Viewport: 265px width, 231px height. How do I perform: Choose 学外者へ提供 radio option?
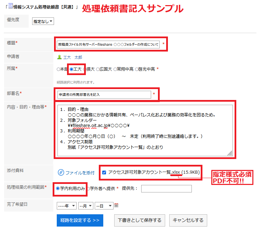pos(88,188)
